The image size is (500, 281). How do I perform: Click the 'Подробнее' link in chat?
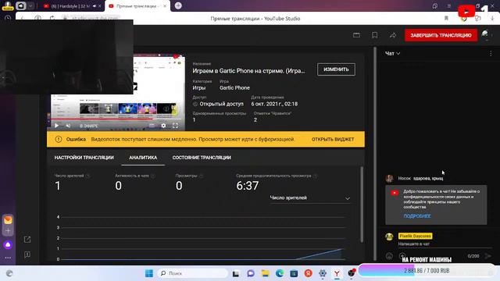(417, 216)
